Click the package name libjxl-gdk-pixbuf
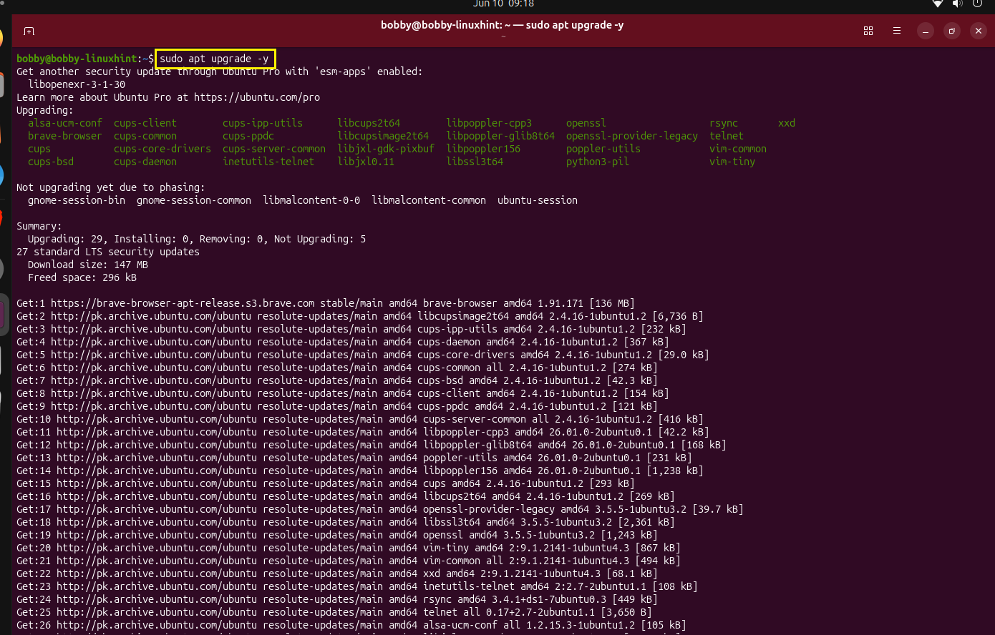 386,149
